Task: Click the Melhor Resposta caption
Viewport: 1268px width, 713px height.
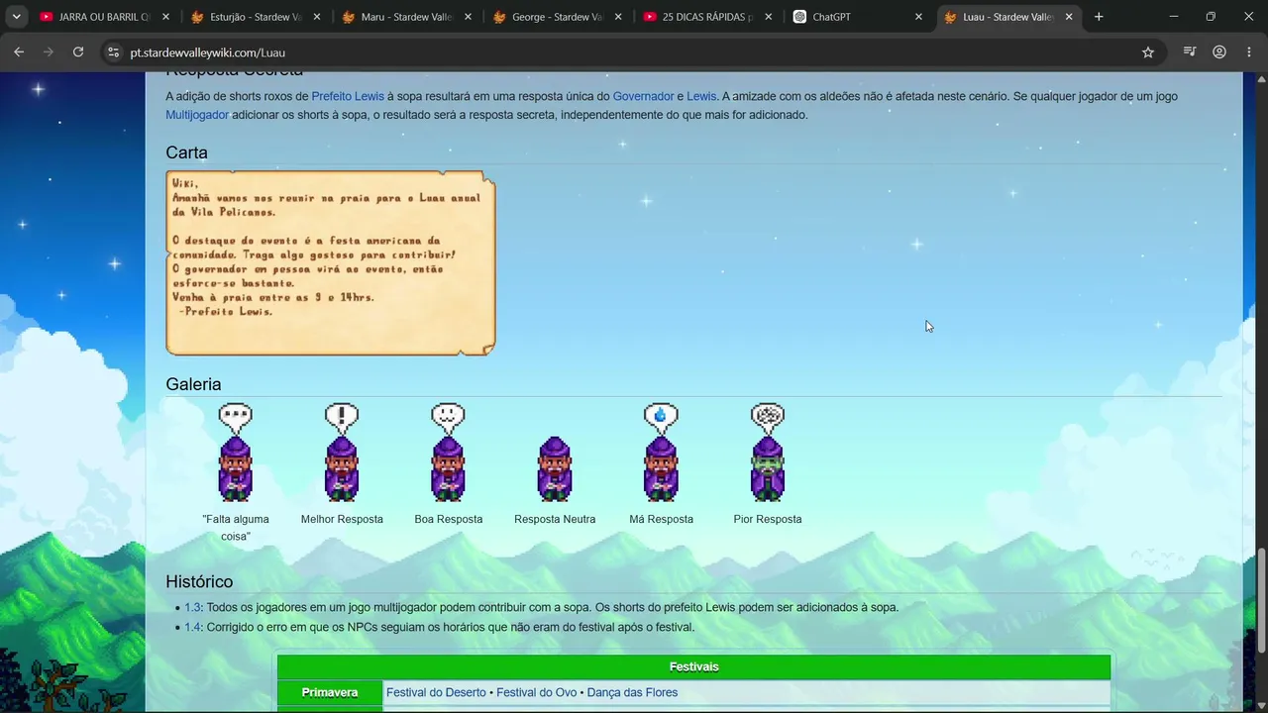Action: coord(342,519)
